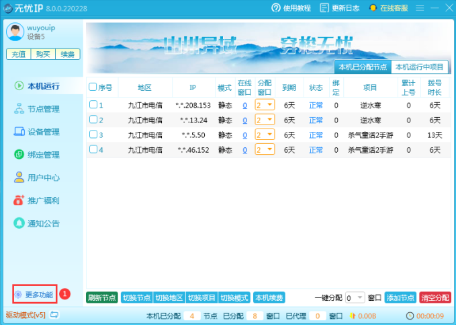Switch to 本机运行中项目 tab

pos(419,67)
